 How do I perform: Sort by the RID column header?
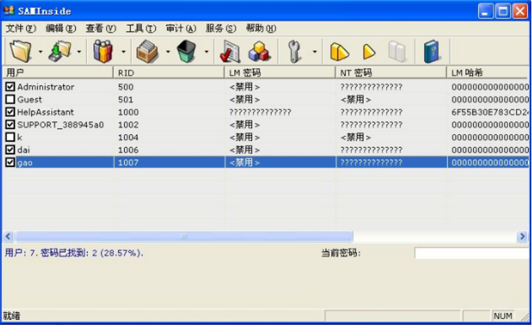click(169, 72)
